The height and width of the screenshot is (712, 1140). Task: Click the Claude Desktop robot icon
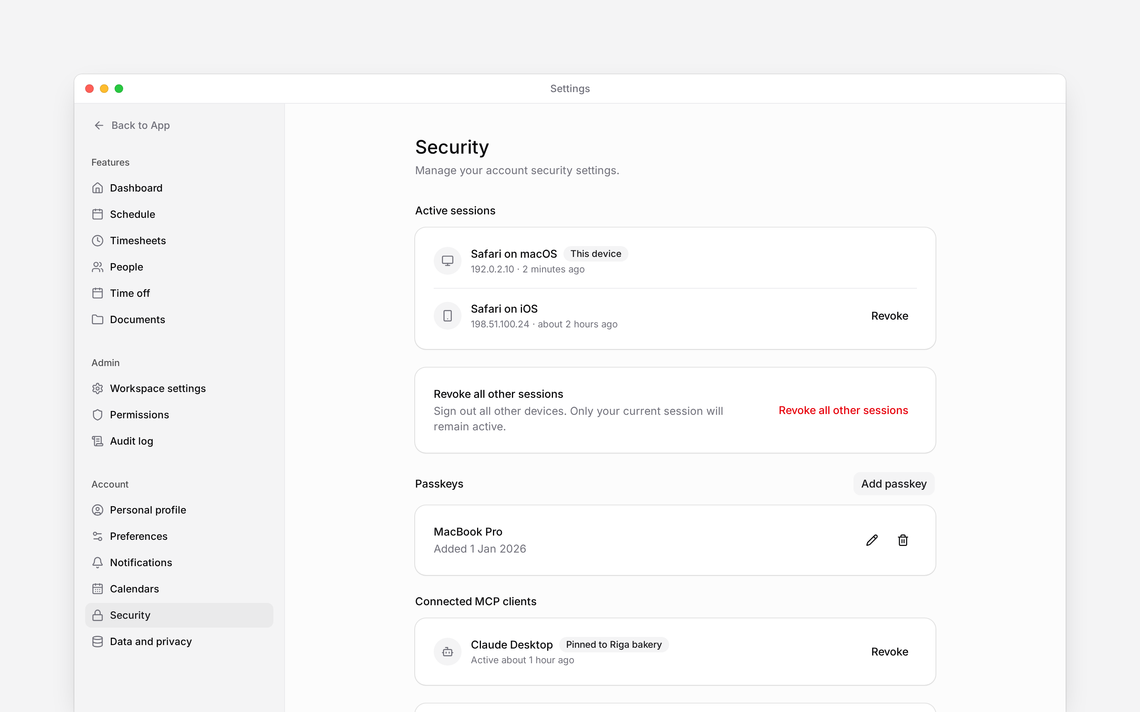coord(448,652)
